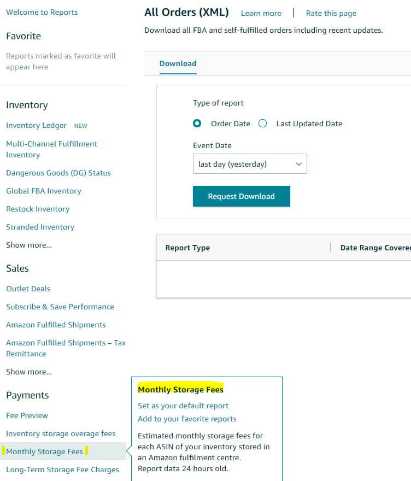Open the Learn more link
411x481 pixels.
pos(261,13)
